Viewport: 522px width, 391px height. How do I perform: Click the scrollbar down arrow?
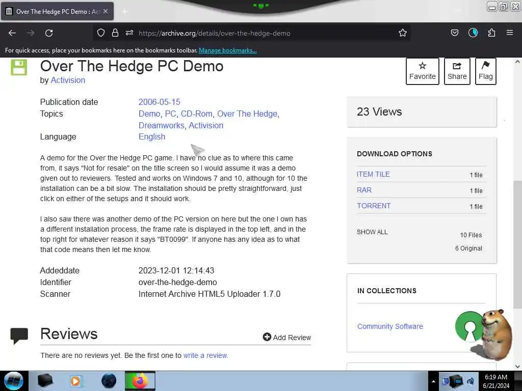pos(517,367)
